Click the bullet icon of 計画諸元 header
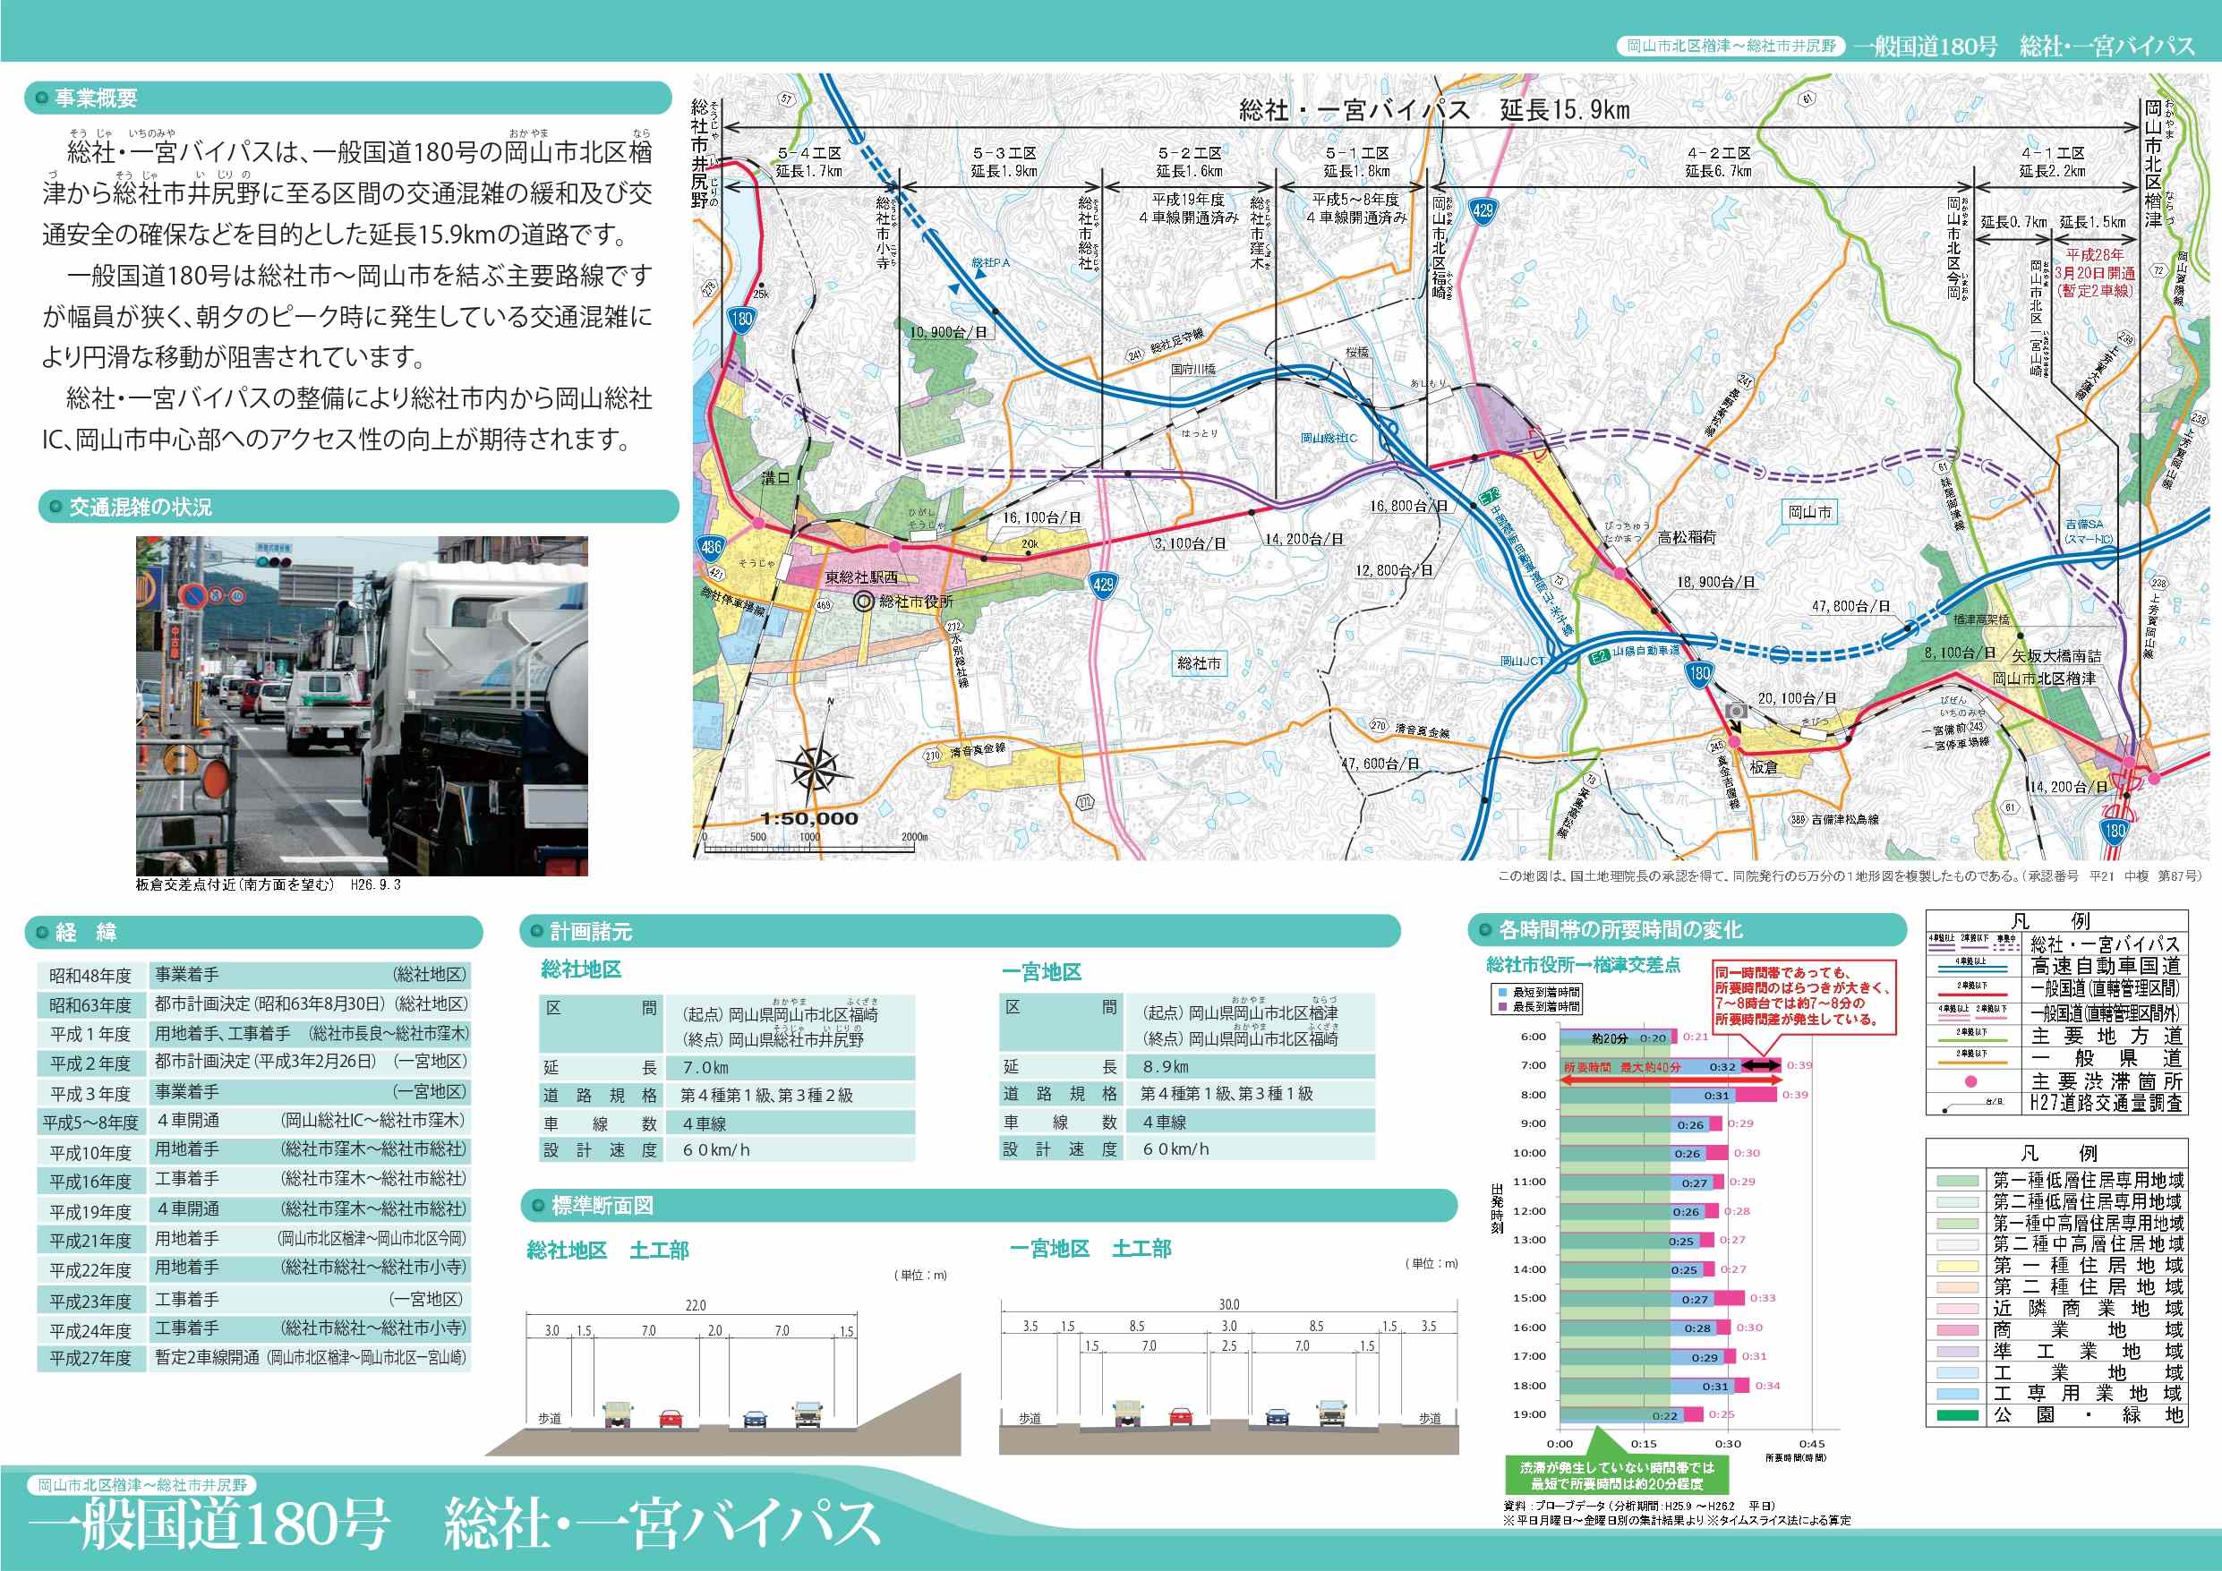Image resolution: width=2222 pixels, height=1571 pixels. point(536,931)
